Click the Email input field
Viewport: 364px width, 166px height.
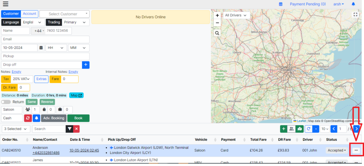(45, 39)
